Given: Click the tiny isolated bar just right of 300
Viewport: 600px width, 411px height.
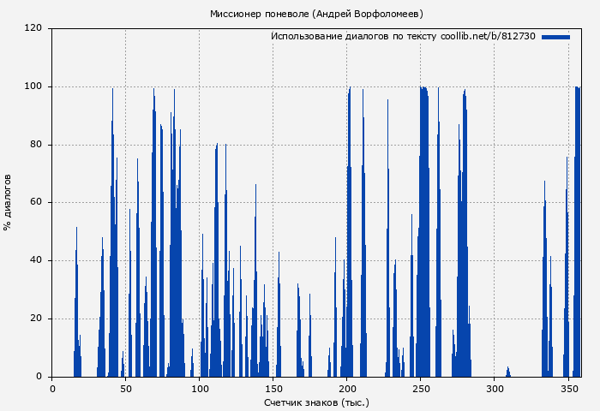Looking at the screenshot, I should click(508, 372).
